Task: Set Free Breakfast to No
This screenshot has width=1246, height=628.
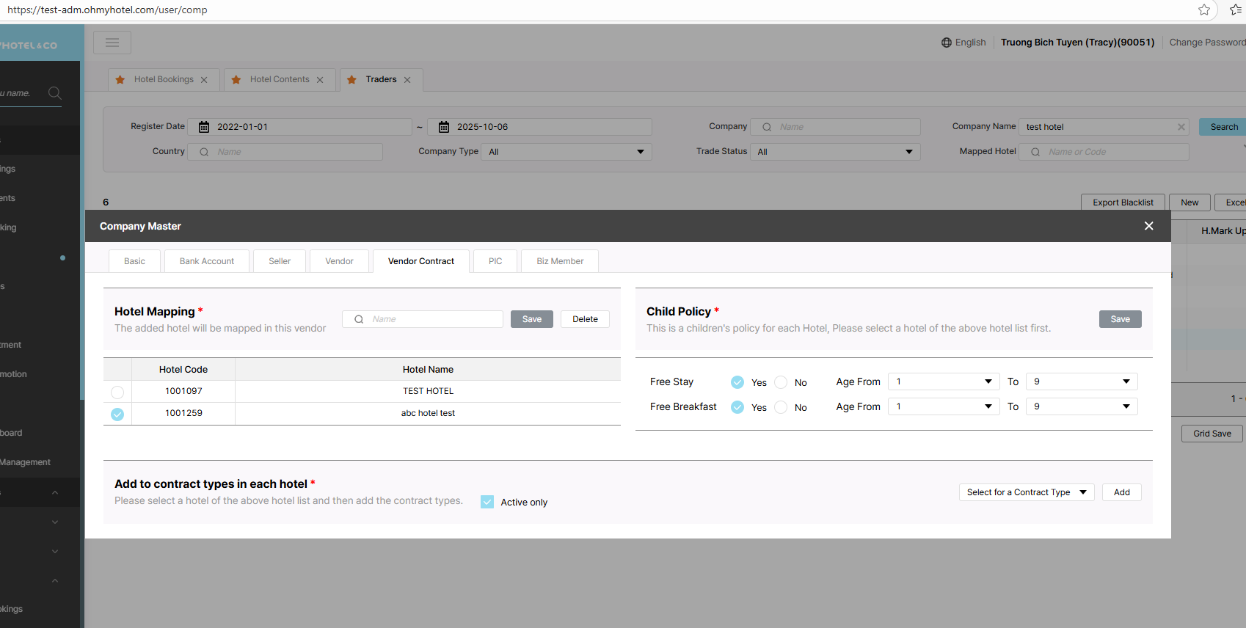Action: coord(781,407)
